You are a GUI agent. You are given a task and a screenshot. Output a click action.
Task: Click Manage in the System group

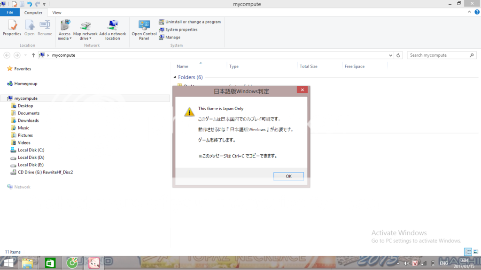pyautogui.click(x=169, y=37)
